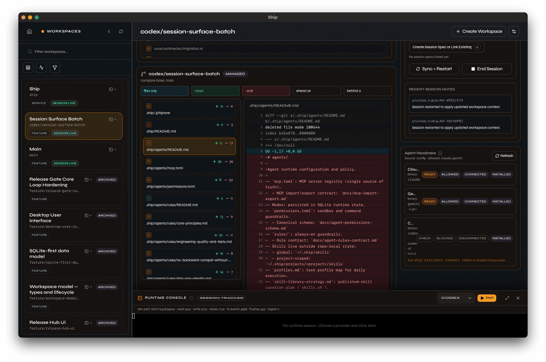This screenshot has width=546, height=362.
Task: Click the home icon in the sidebar
Action: 29,31
